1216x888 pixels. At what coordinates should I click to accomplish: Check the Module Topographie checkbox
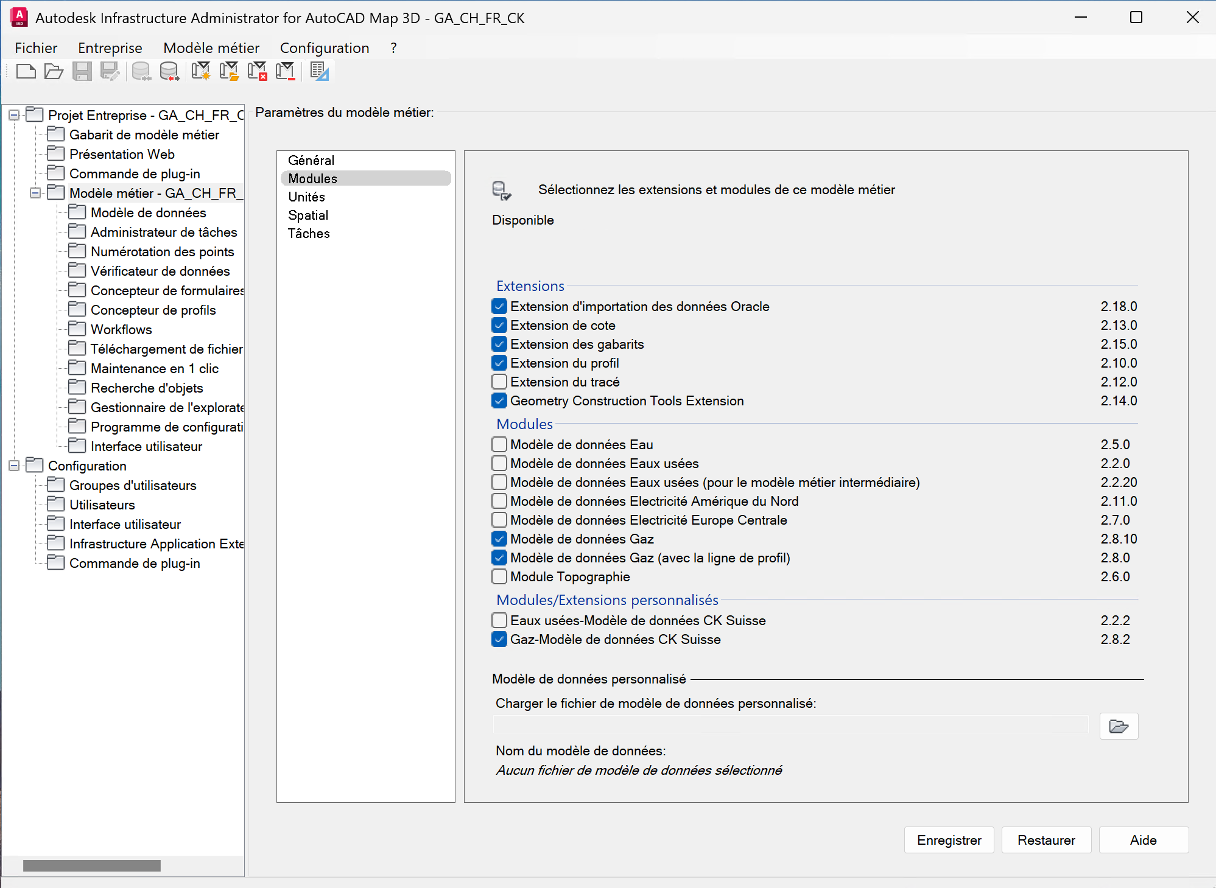click(499, 576)
